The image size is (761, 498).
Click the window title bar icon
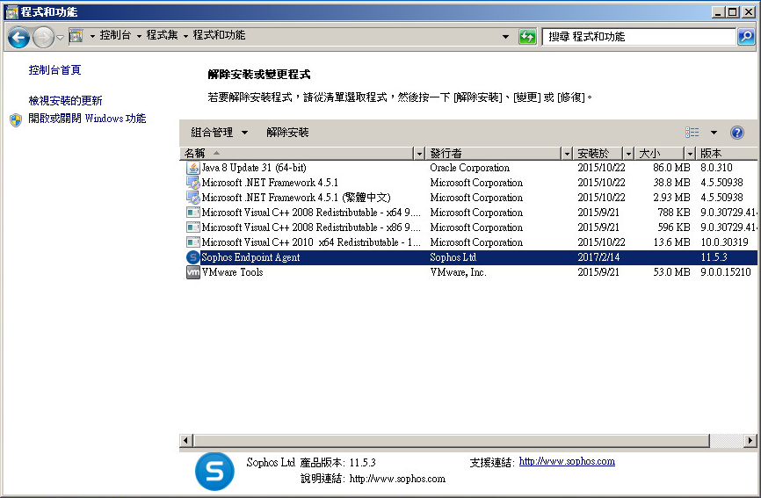12,12
